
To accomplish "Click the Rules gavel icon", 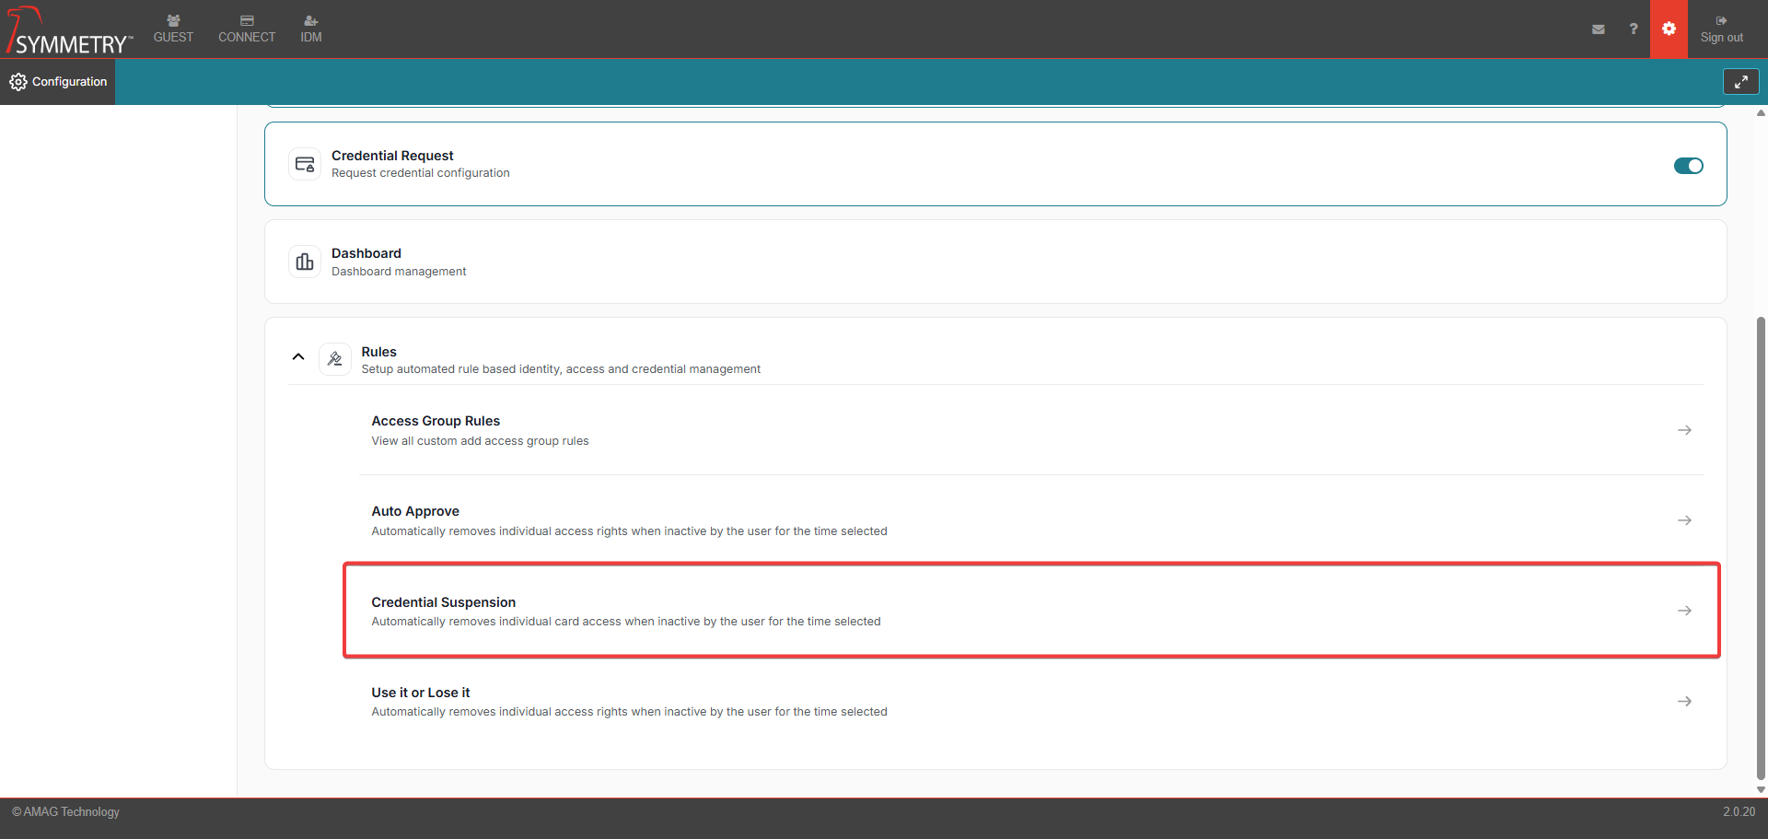I will (335, 359).
